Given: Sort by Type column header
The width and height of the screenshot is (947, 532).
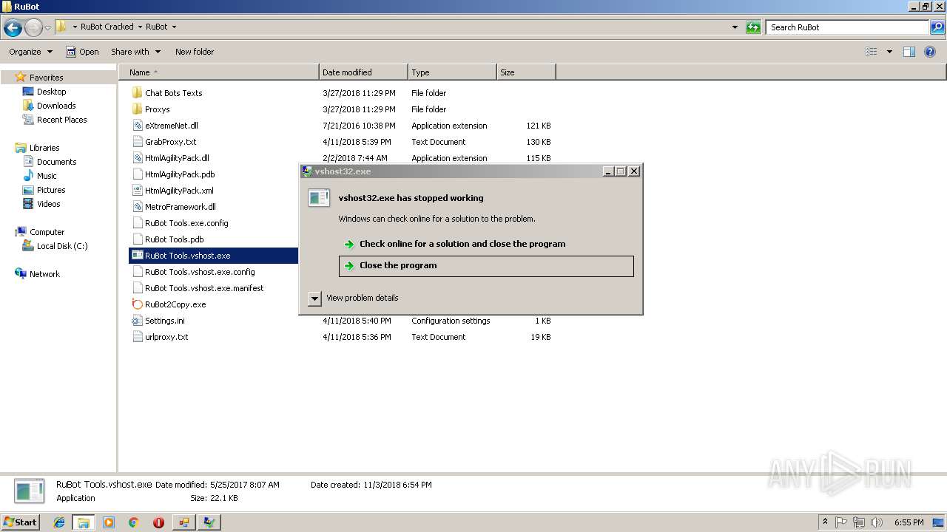Looking at the screenshot, I should [452, 72].
